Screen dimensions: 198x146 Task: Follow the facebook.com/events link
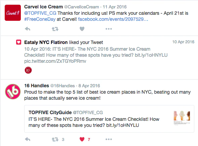point(113,19)
